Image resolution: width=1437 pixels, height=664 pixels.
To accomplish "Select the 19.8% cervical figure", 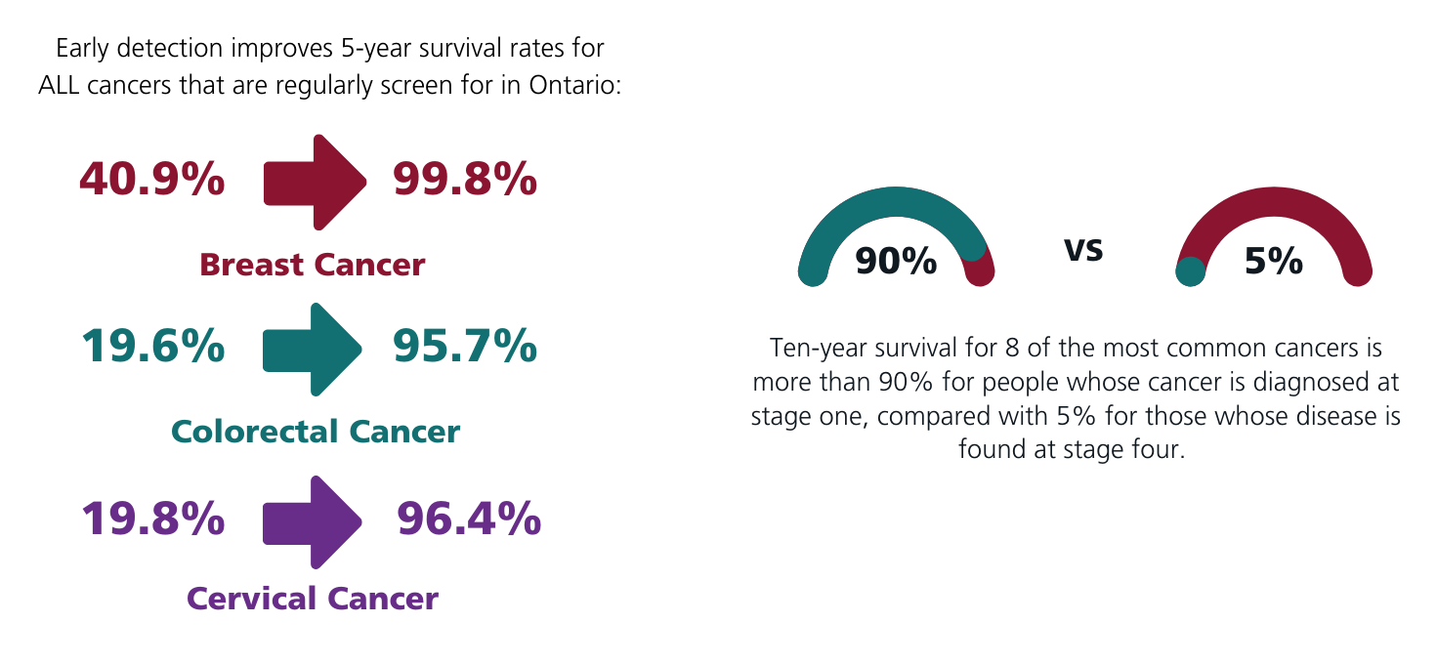I will pos(151,519).
